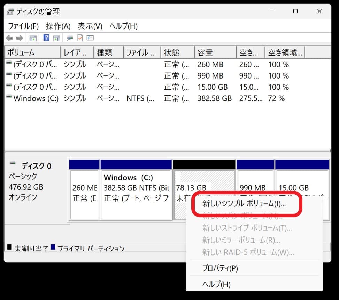This screenshot has width=339, height=300.
Task: Sort by the 種類 column header
Action: pos(109,52)
